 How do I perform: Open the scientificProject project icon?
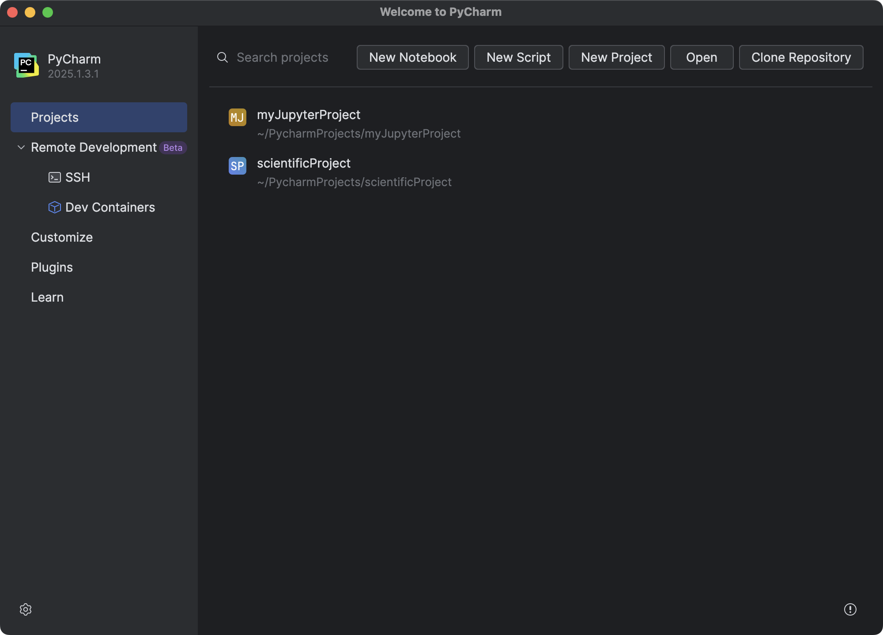(237, 166)
